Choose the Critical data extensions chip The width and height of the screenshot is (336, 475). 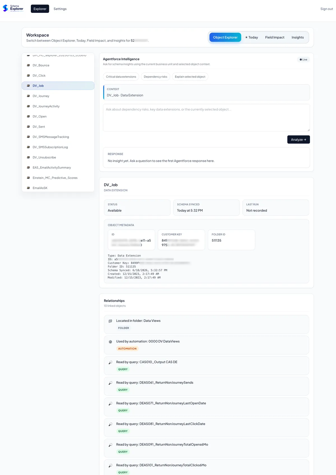tap(121, 77)
